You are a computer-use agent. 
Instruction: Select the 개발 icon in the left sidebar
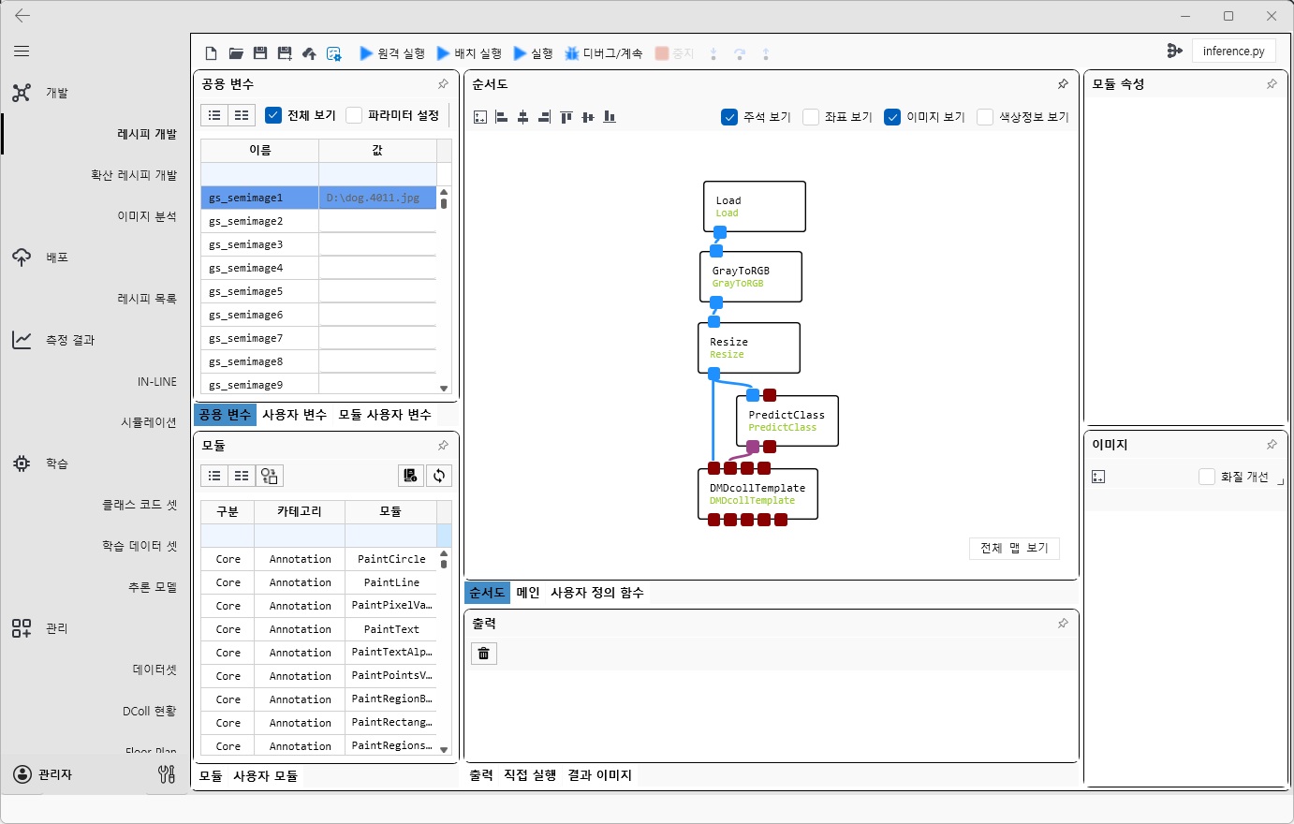22,93
